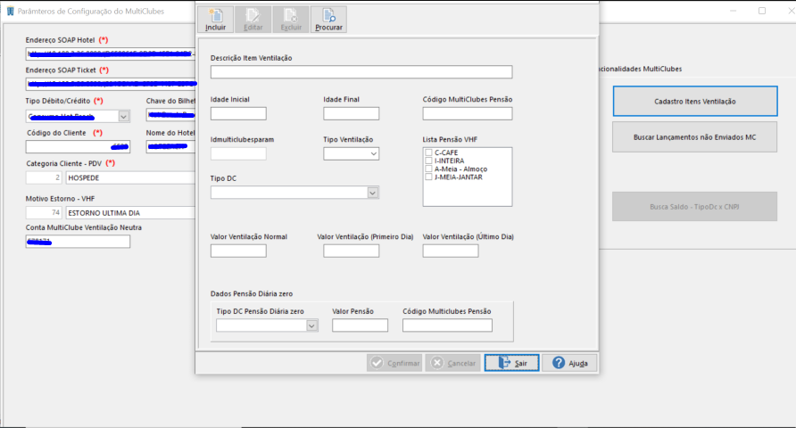Click Buscar Lançamentos não Enviados MC button

694,137
